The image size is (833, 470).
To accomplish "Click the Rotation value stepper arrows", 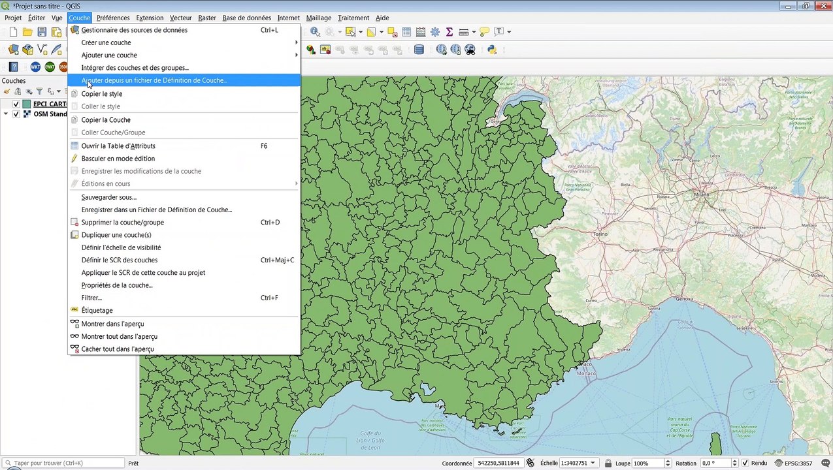I will 736,463.
